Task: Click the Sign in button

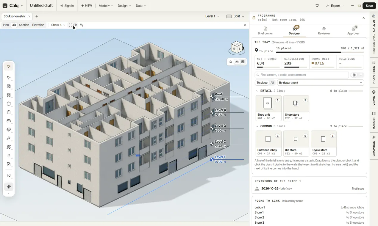Action: click(x=67, y=6)
